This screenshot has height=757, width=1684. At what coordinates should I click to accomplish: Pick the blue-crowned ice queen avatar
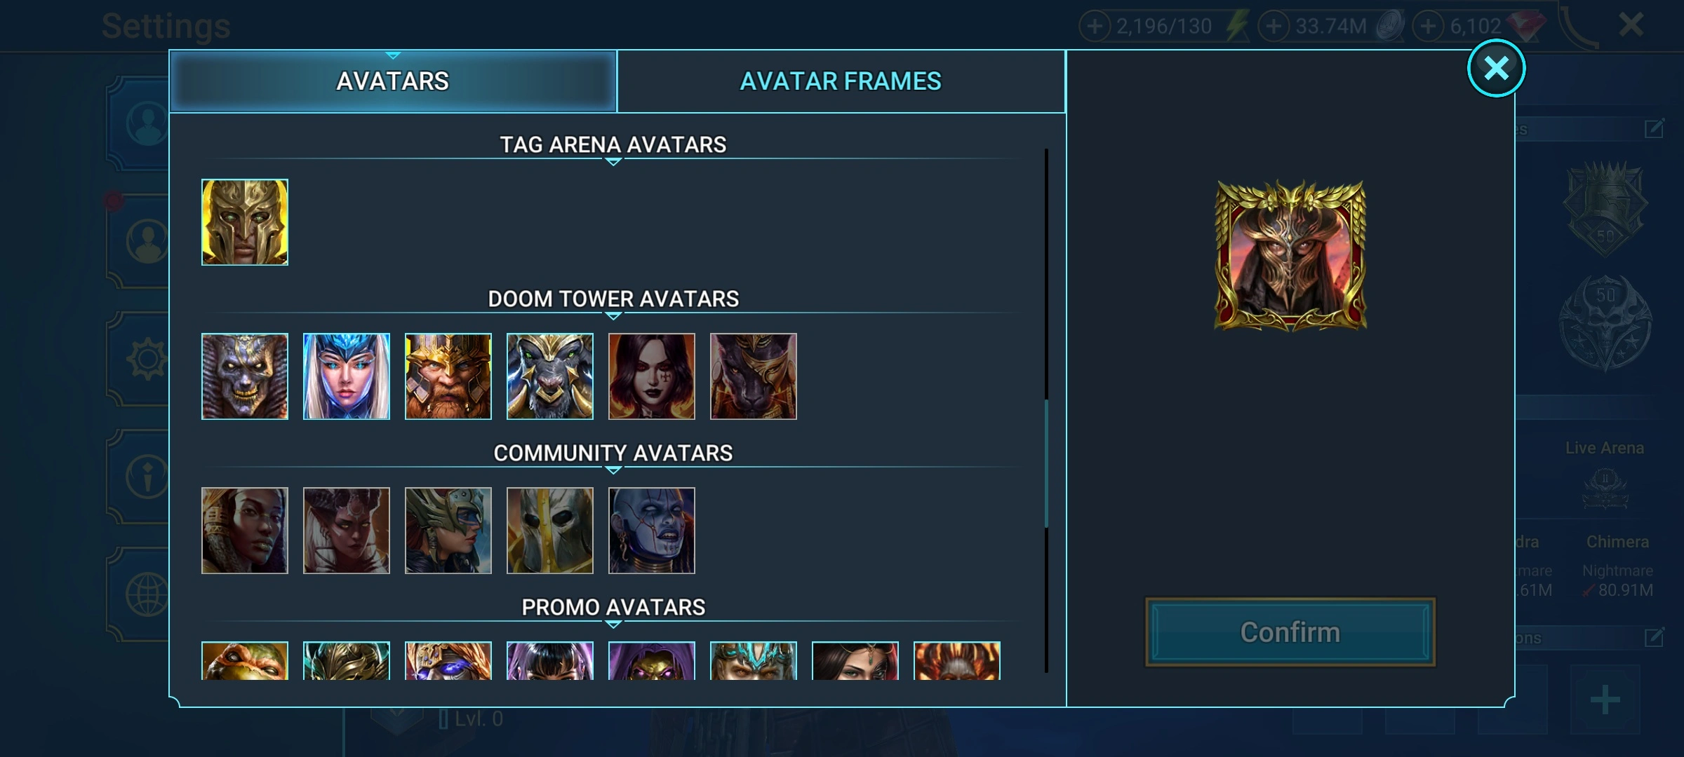(346, 376)
